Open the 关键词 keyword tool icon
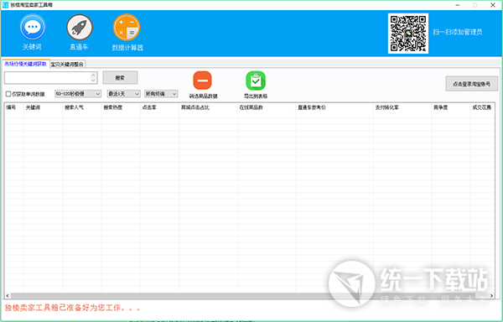The height and width of the screenshot is (322, 503). (x=32, y=28)
